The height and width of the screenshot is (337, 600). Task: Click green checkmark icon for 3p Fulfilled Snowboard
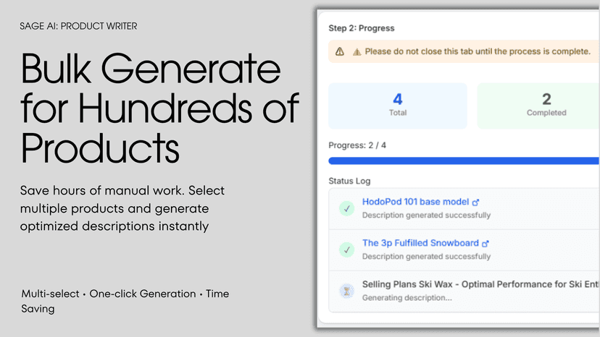point(346,250)
